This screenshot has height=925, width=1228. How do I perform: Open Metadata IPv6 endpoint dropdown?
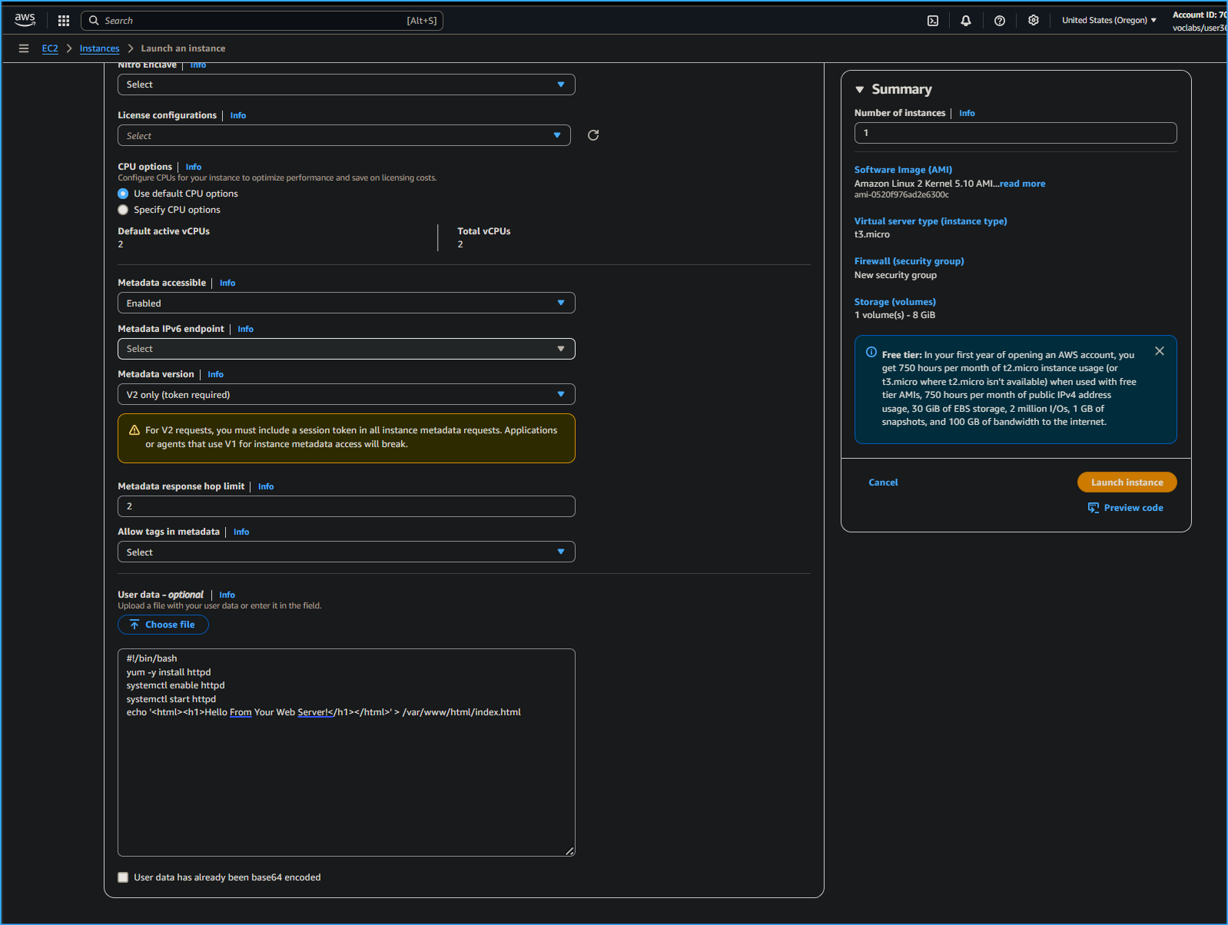coord(347,349)
